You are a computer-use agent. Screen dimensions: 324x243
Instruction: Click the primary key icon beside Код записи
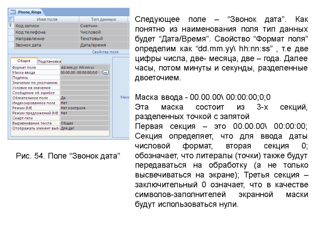click(x=11, y=25)
